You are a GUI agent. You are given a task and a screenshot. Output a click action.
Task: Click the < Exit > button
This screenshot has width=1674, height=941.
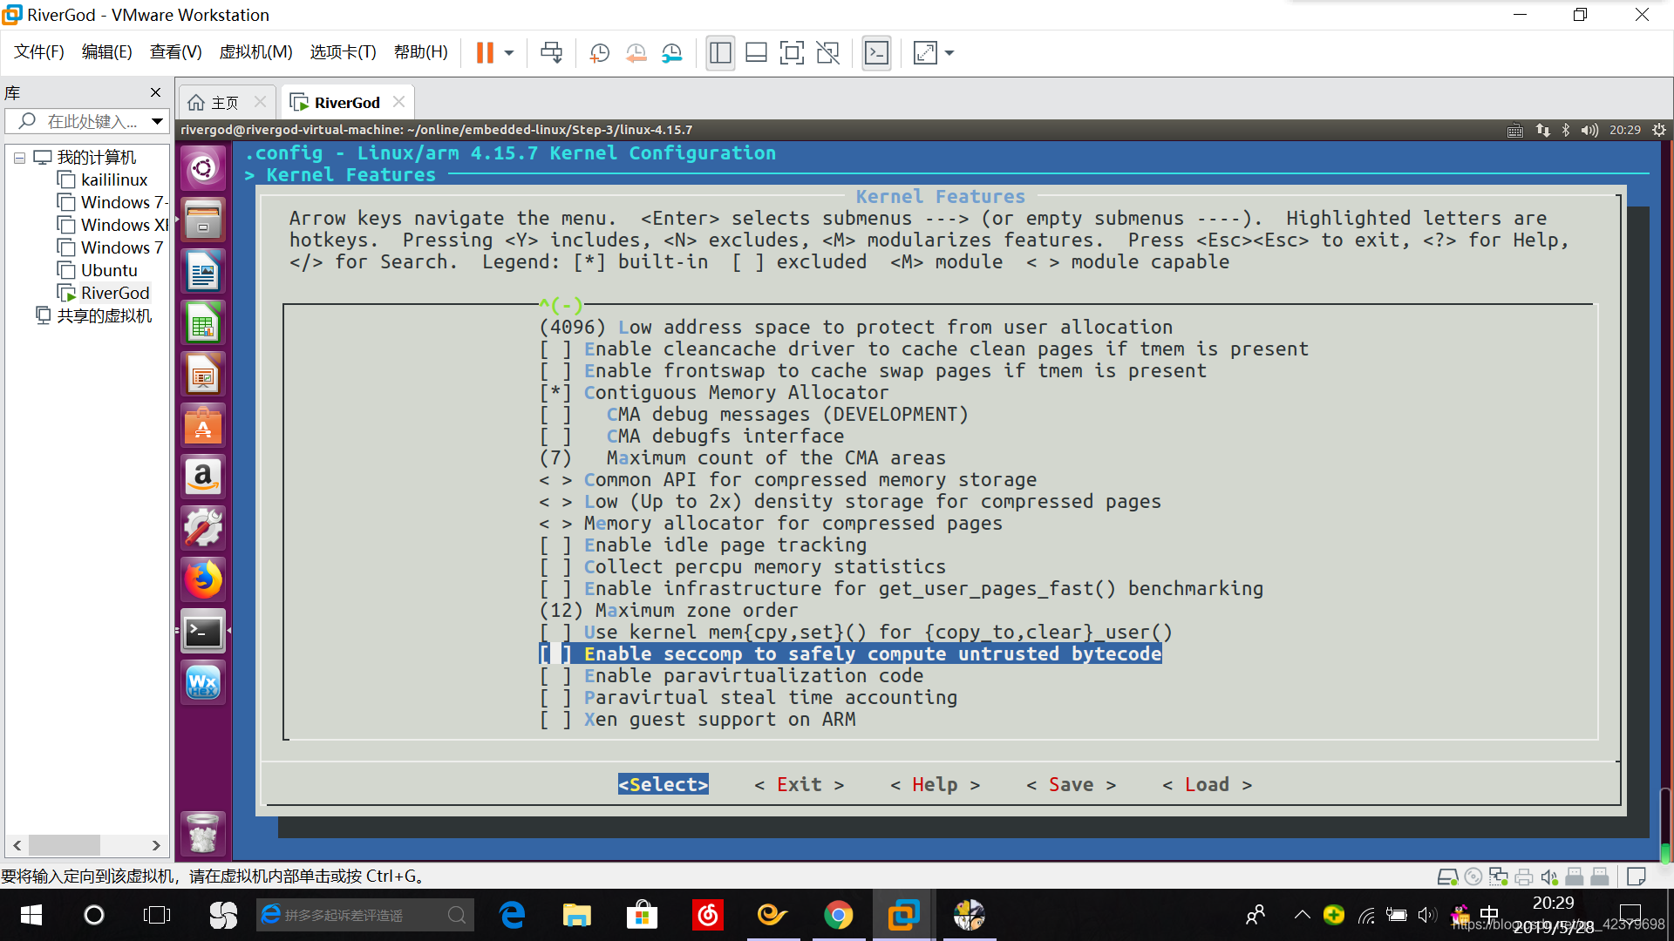[799, 784]
